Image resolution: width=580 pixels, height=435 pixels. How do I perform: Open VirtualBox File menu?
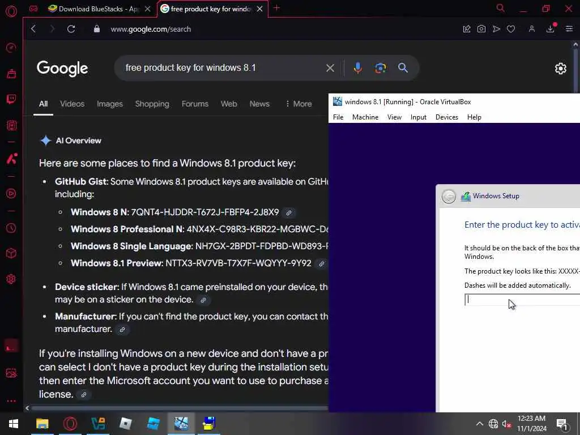pos(338,117)
